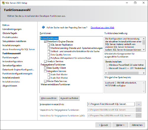
Task: Click the Speicherplatz box up scroll arrow
Action: click(x=144, y=83)
